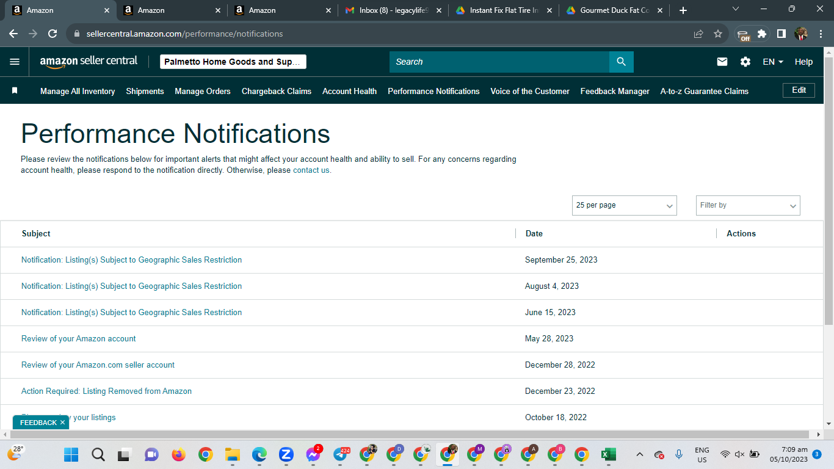Image resolution: width=834 pixels, height=469 pixels.
Task: Open Account Health
Action: coord(349,91)
